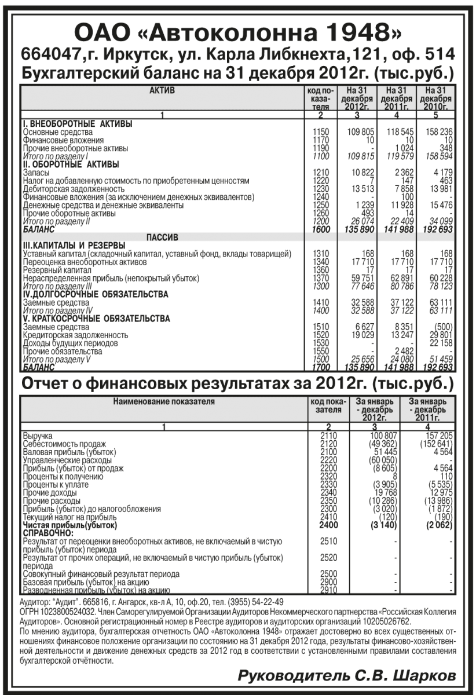The height and width of the screenshot is (695, 476).
Task: Click the АКТИВ column header
Action: 162,92
